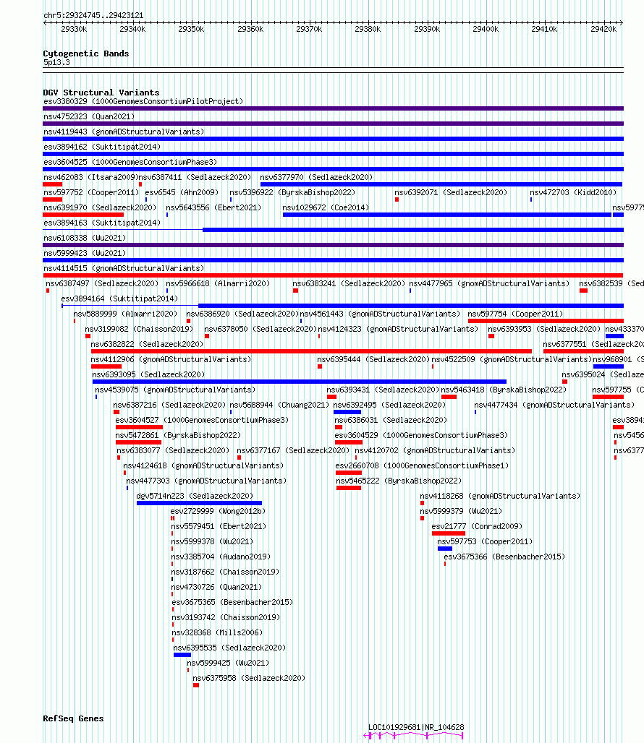Click nsv4477965 gnomAD label

click(489, 283)
